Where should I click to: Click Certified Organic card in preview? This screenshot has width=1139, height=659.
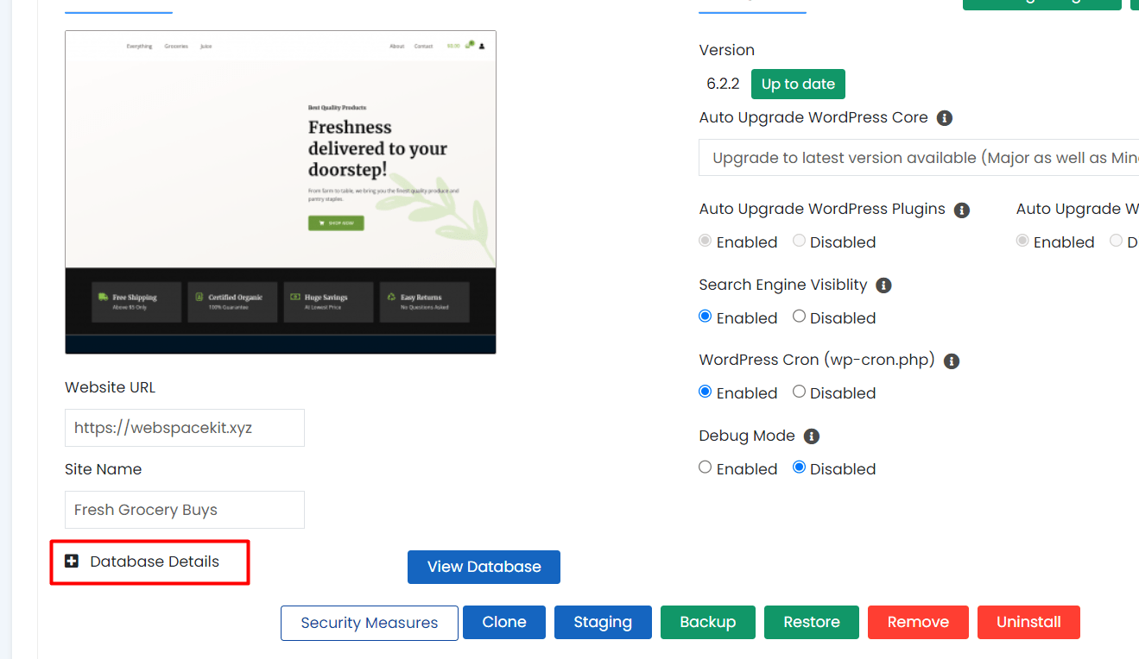pos(232,302)
